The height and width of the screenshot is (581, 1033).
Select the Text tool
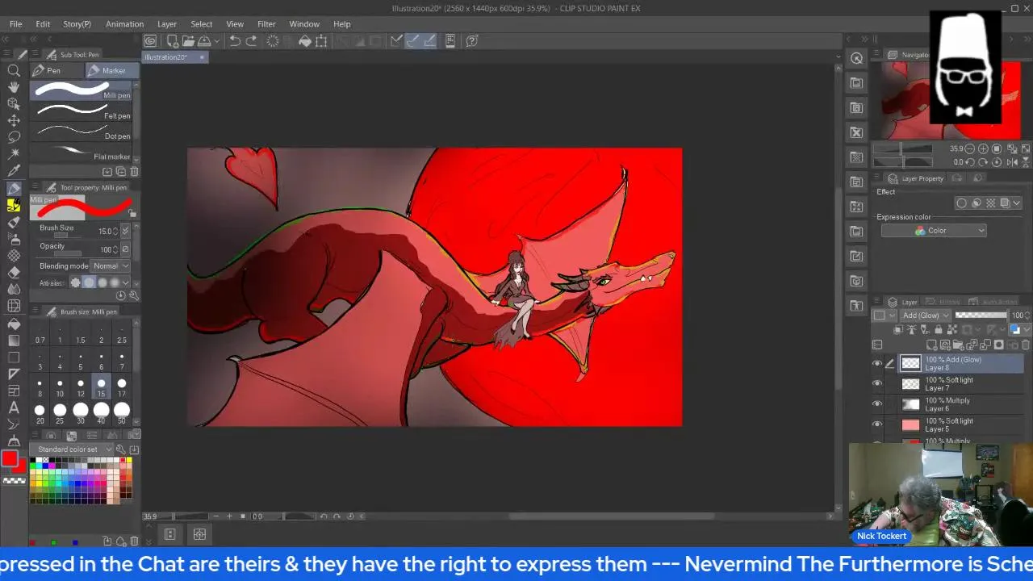click(14, 407)
